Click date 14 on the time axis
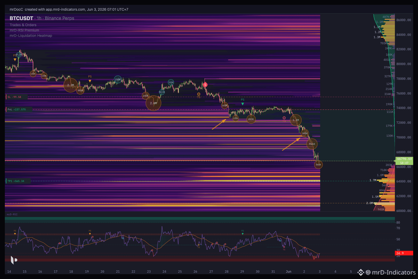This screenshot has width=418, height=279. (9, 272)
